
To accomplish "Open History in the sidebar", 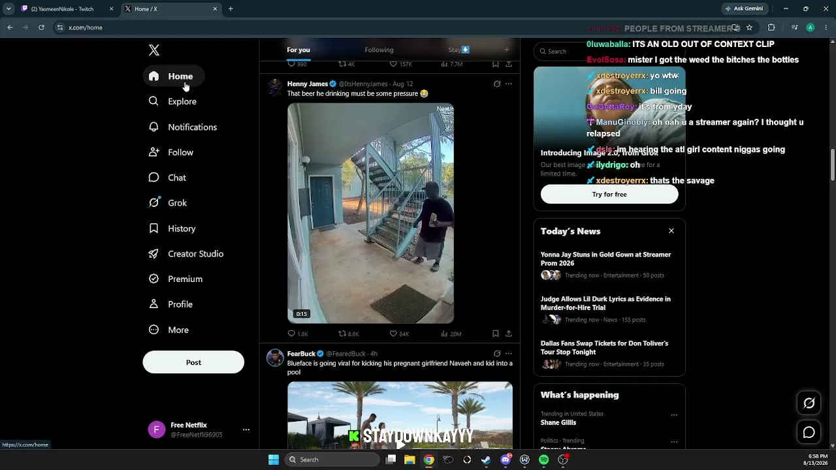I will pyautogui.click(x=172, y=228).
